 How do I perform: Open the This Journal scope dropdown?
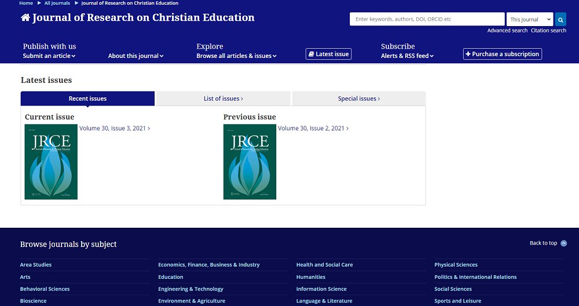[530, 19]
